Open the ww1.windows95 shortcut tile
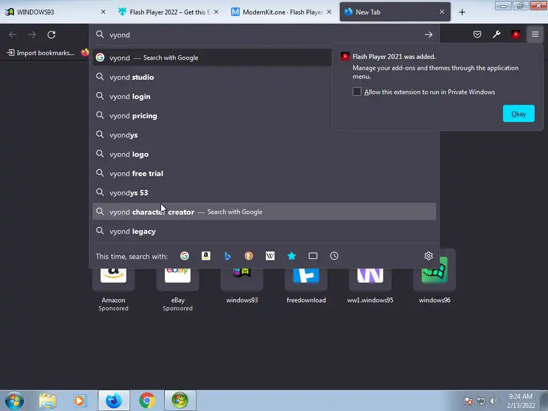The image size is (548, 411). (x=370, y=279)
